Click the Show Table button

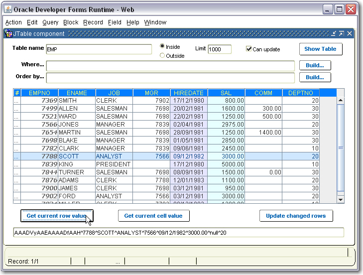pyautogui.click(x=321, y=49)
